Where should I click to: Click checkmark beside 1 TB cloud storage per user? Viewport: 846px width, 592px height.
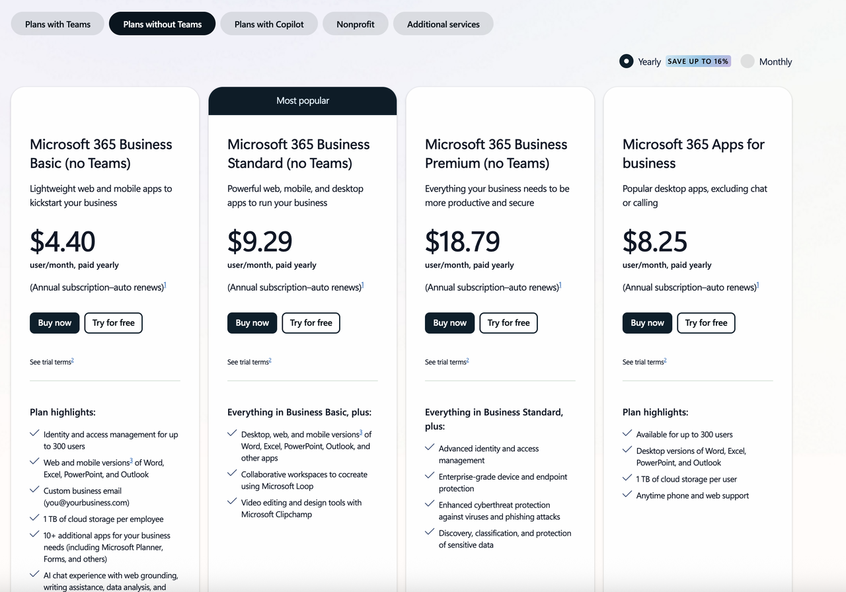coord(627,478)
